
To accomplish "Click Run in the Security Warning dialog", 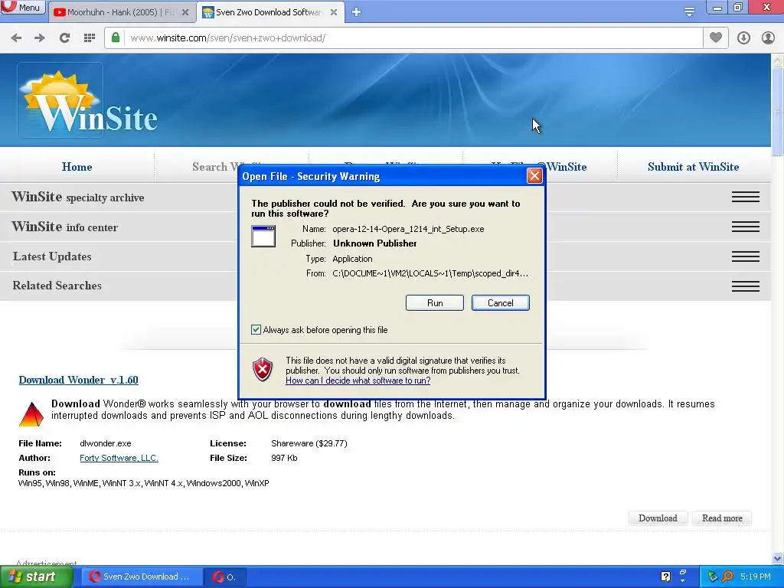I will (435, 303).
